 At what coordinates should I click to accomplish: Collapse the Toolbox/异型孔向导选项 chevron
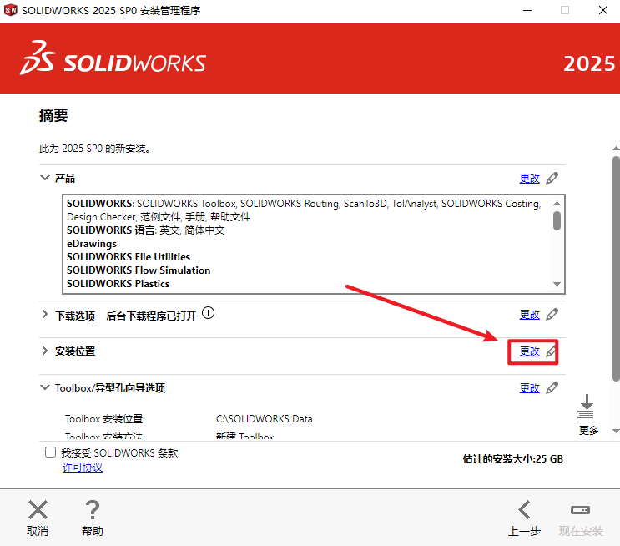tap(45, 387)
